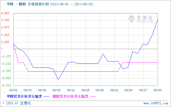Click the 09/30 x-axis date label
Screen dimensions: 171x107
(x=157, y=90)
